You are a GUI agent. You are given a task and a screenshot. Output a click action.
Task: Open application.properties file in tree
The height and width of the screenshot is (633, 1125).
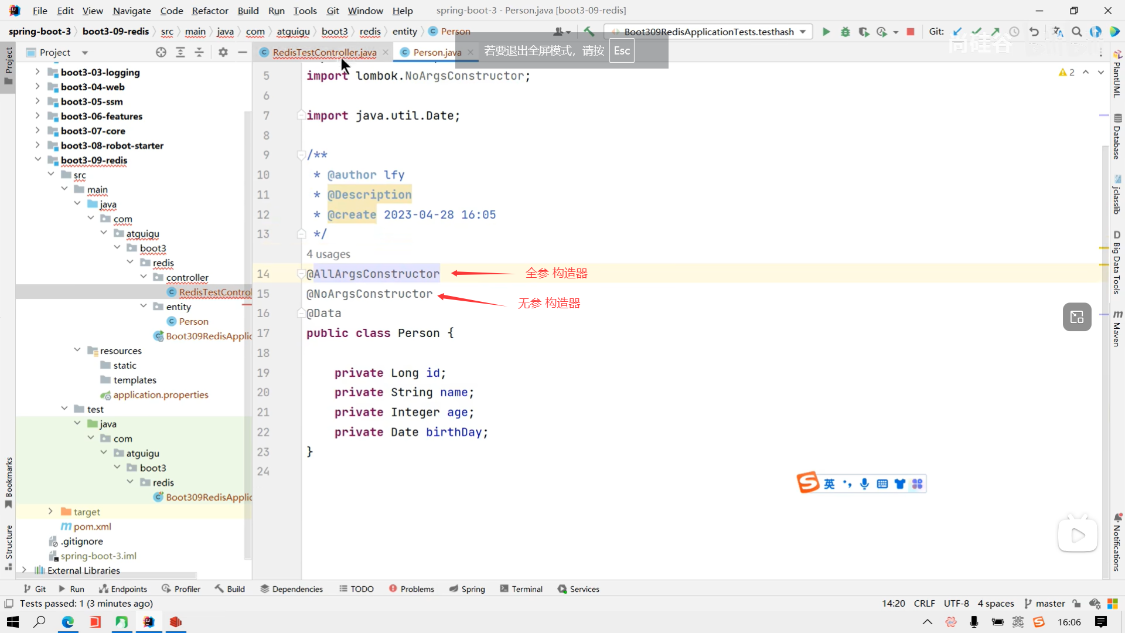pos(161,394)
